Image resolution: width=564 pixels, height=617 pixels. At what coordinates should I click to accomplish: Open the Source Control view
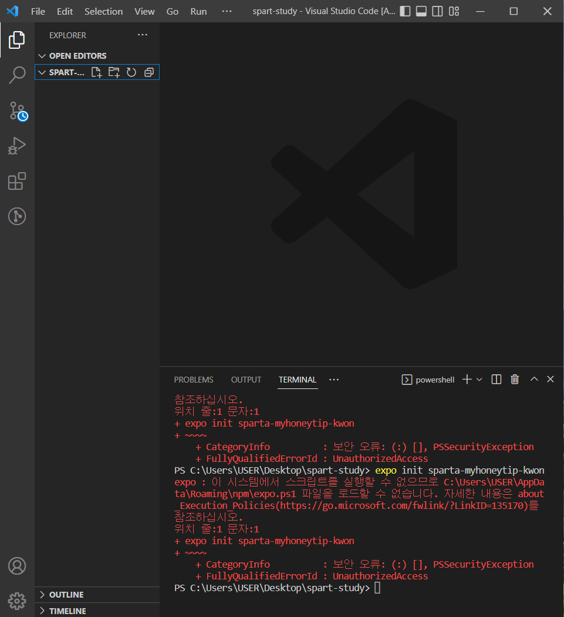[18, 111]
